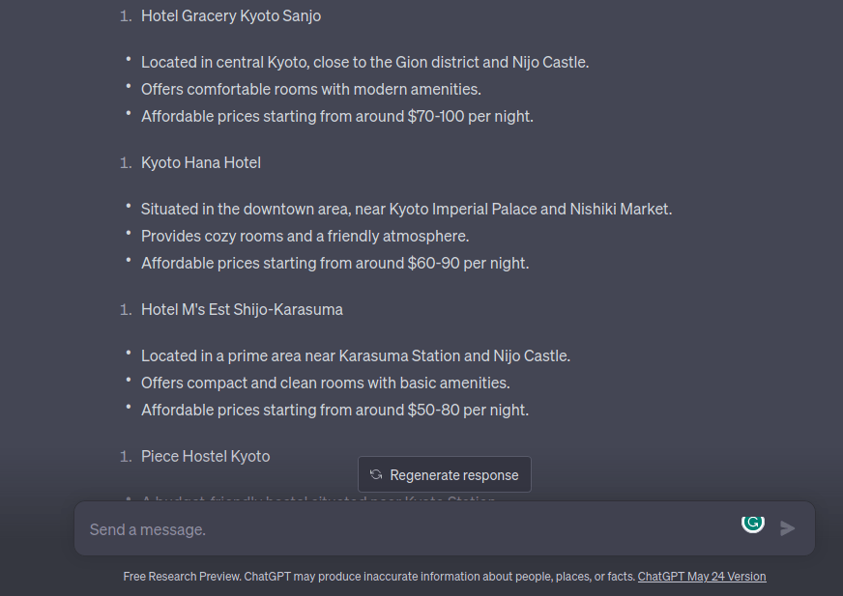Click the cozy rooms and friendly atmosphere line
843x596 pixels.
click(305, 236)
